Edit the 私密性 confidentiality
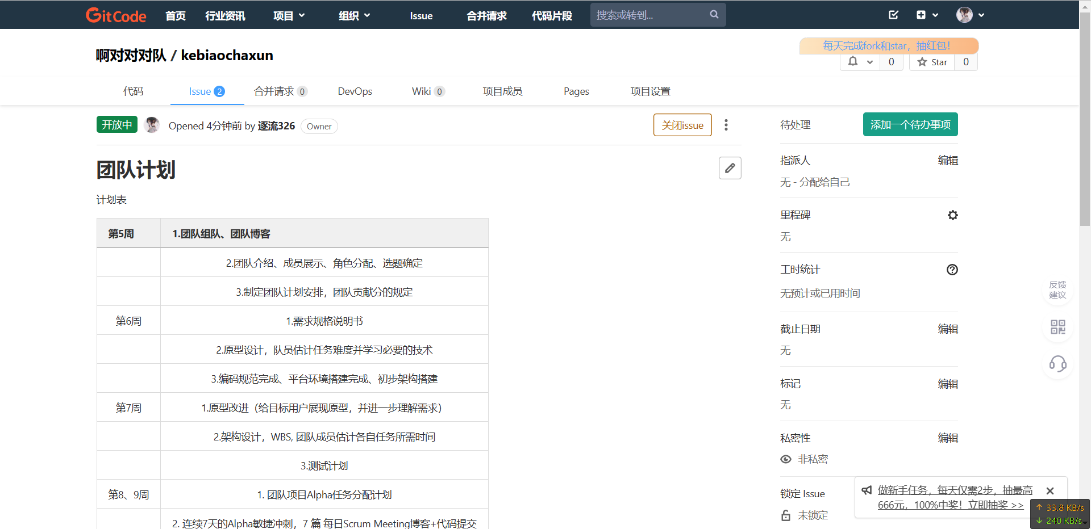Viewport: 1091px width, 529px height. pos(948,438)
